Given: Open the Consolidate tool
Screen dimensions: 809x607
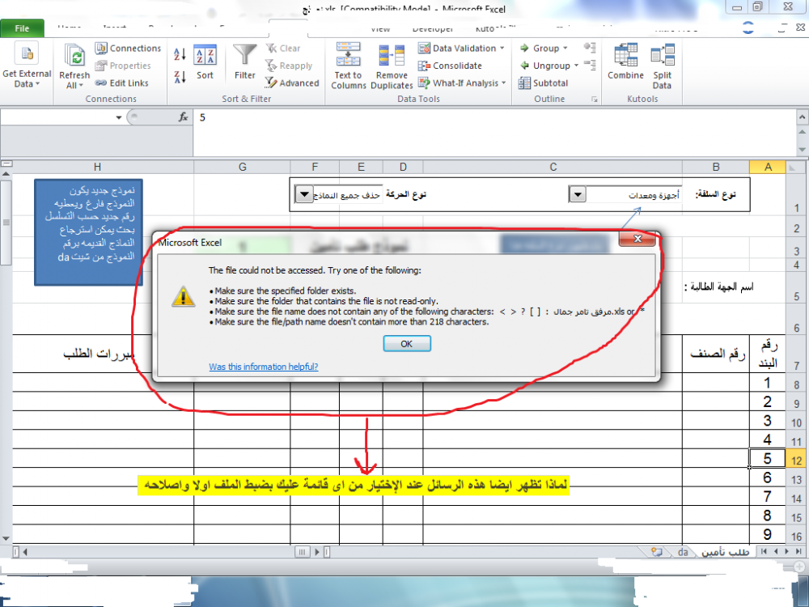Looking at the screenshot, I should (450, 66).
